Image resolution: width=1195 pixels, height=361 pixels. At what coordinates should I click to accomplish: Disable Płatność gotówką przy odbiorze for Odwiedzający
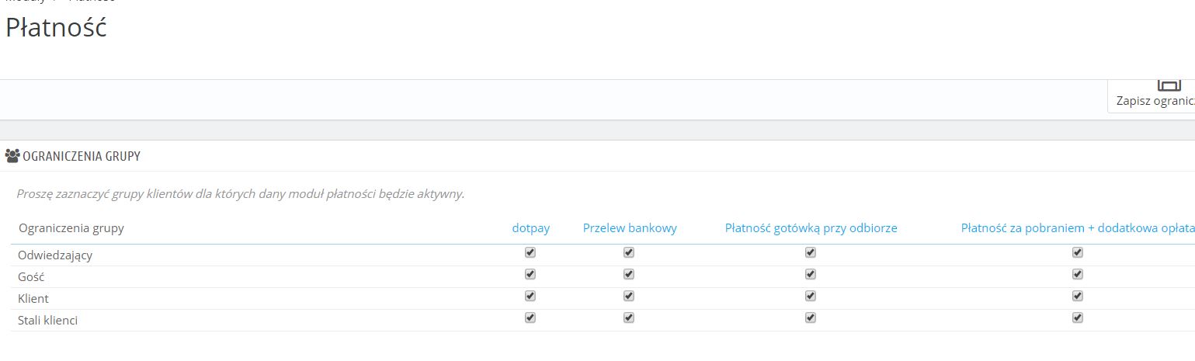pyautogui.click(x=811, y=252)
